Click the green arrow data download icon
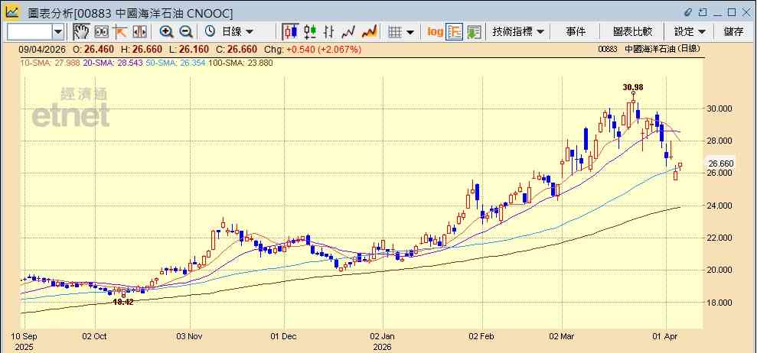The height and width of the screenshot is (353, 757). (474, 32)
